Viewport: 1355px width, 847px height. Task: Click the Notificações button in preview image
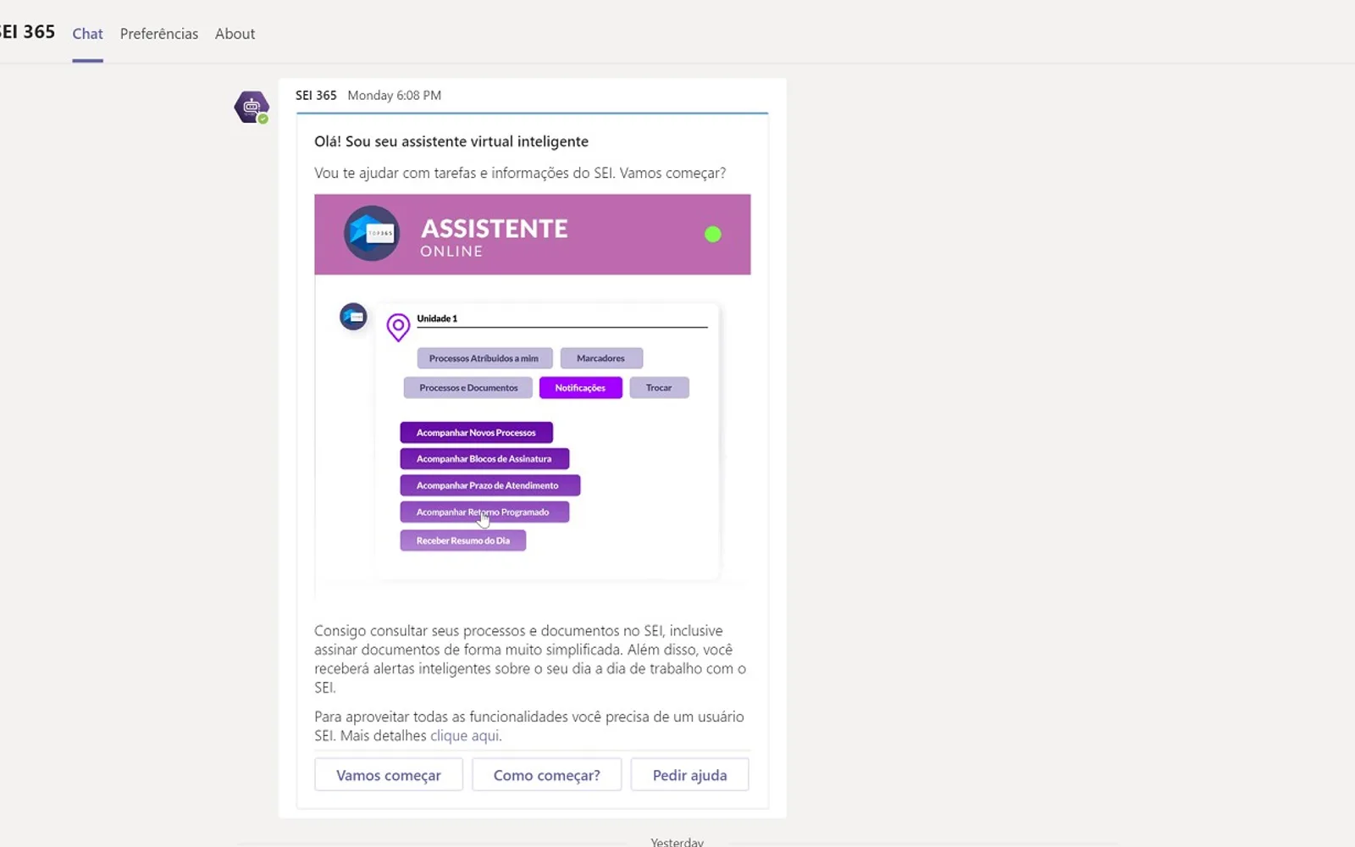[x=580, y=388]
